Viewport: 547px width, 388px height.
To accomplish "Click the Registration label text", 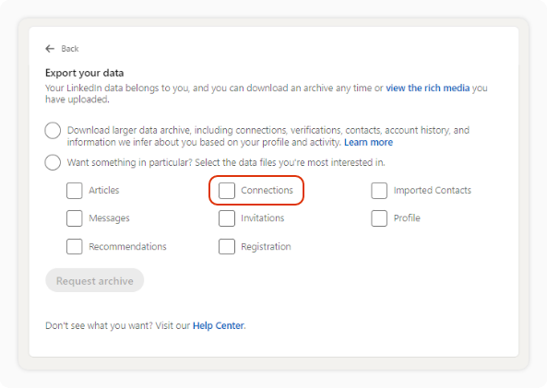I will click(x=266, y=247).
